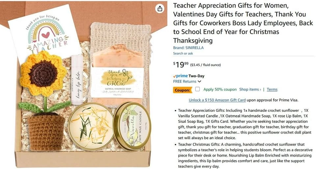The image size is (316, 169).
Task: Click the share icon on product image
Action: coord(160,9)
